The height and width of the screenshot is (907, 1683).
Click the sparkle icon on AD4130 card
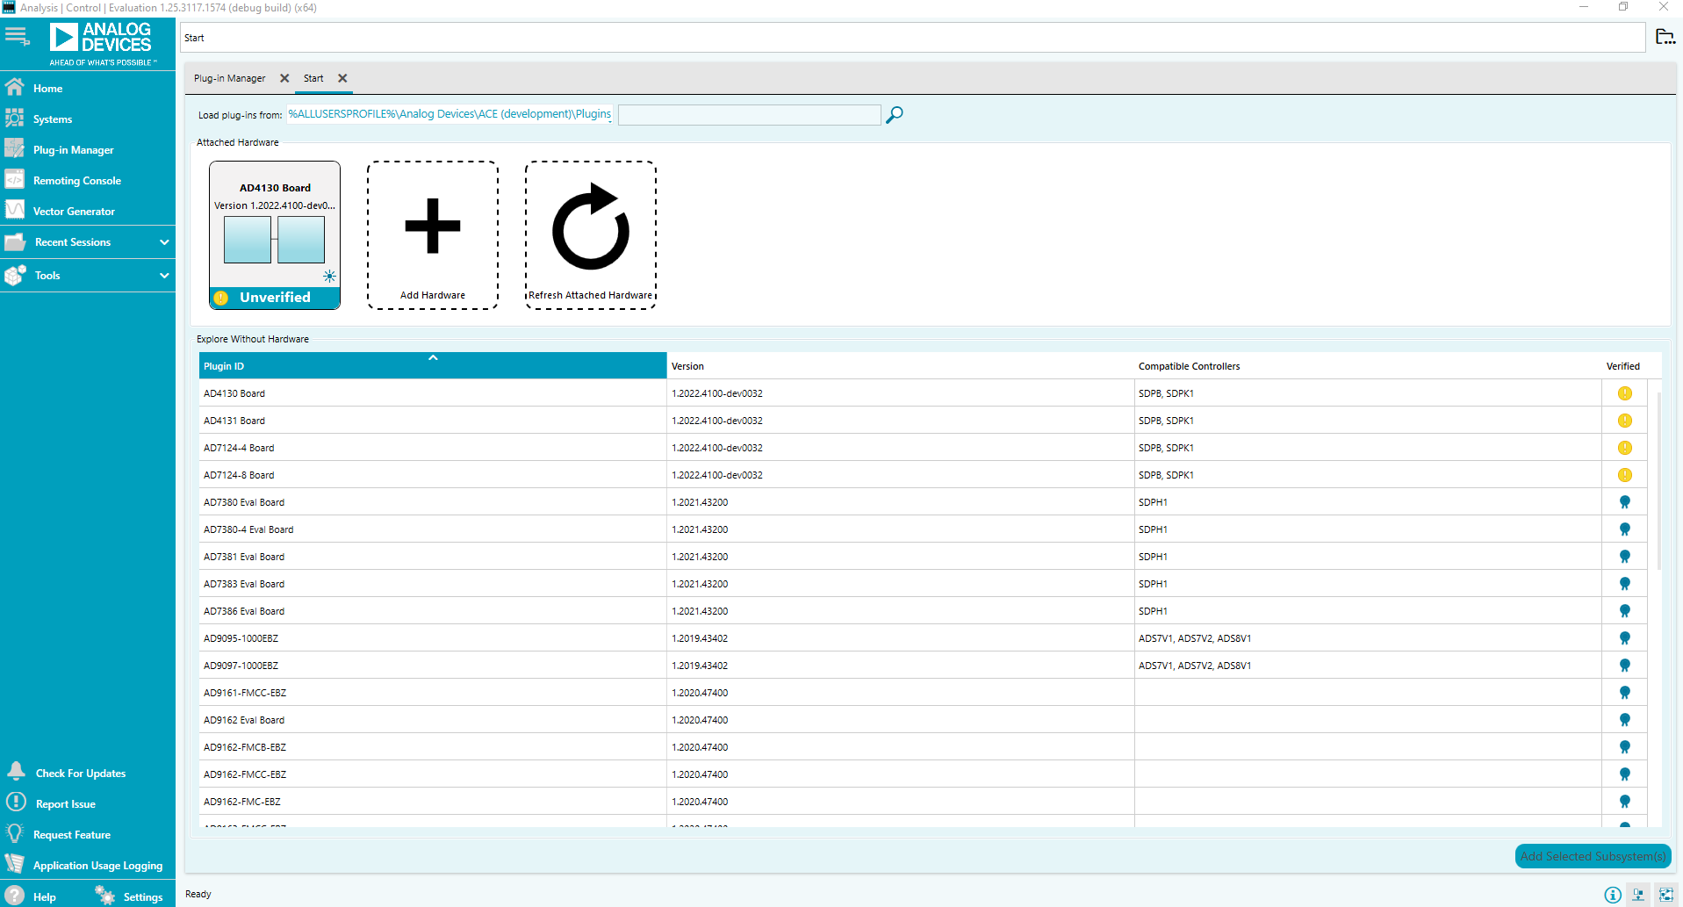(329, 277)
